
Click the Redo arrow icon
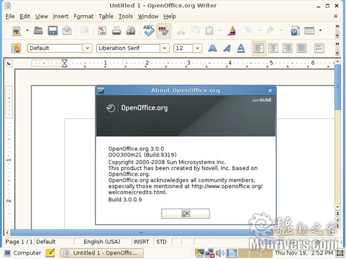pos(270,30)
